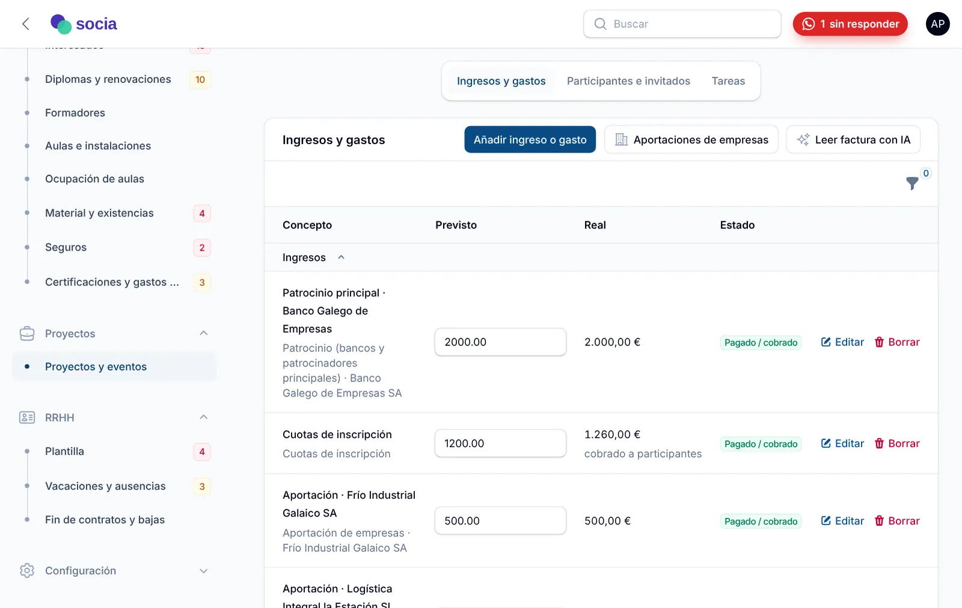Image resolution: width=962 pixels, height=608 pixels.
Task: Open the socia logo home
Action: click(x=84, y=24)
